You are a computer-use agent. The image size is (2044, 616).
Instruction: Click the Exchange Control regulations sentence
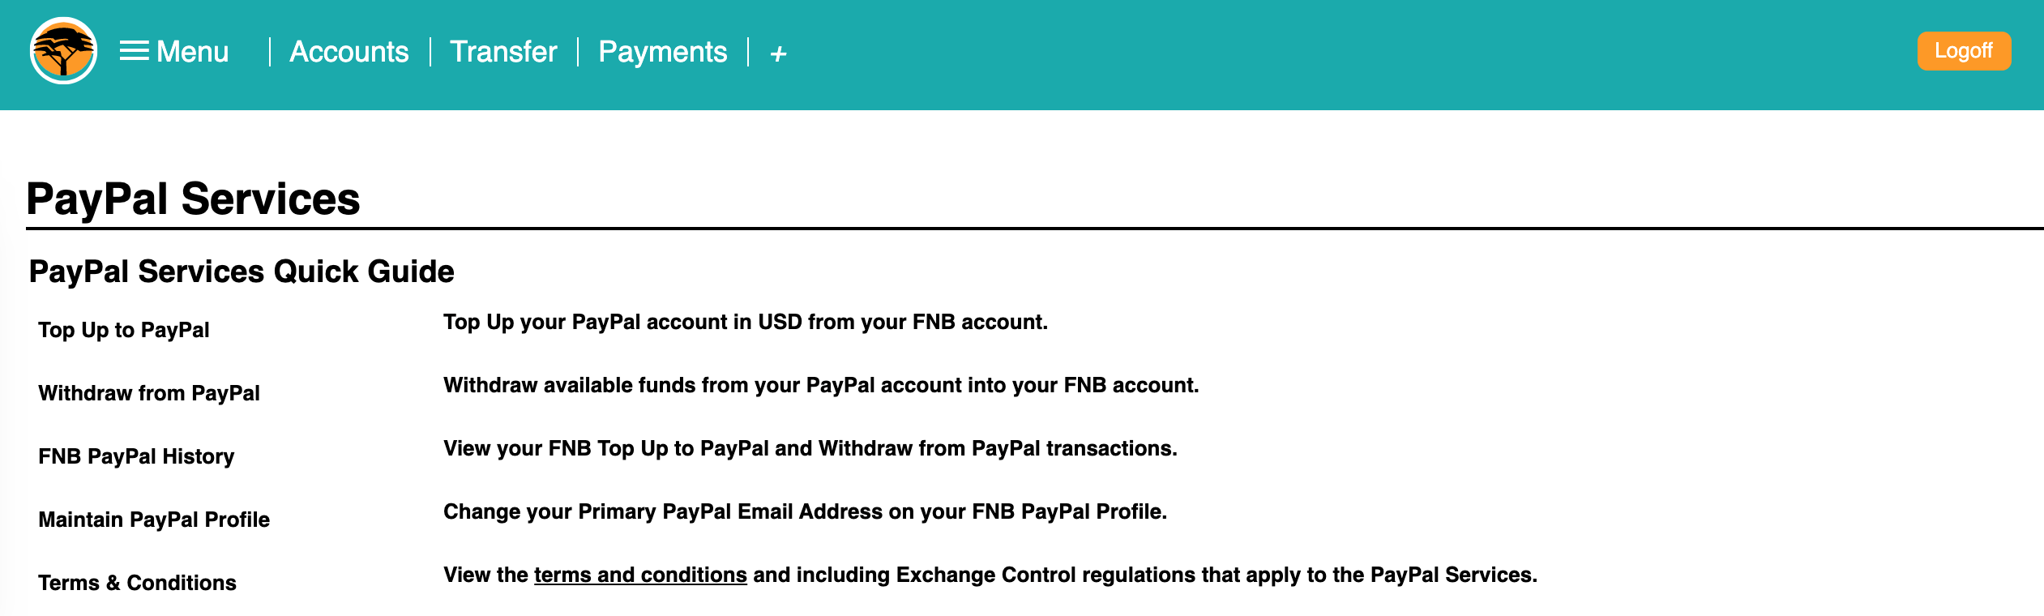(x=1143, y=575)
